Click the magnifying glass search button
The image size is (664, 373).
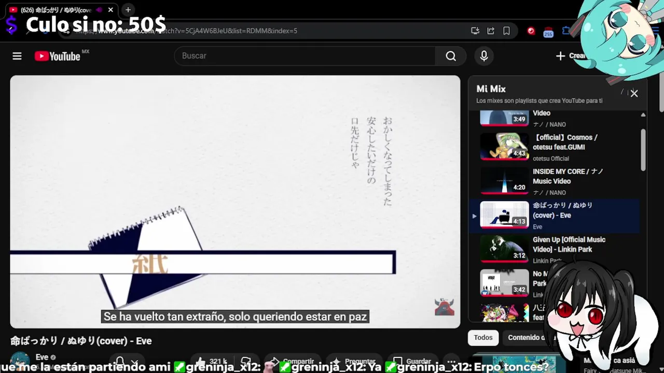[x=451, y=56]
